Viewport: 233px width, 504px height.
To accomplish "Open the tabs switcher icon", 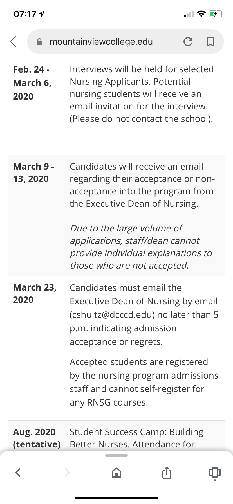I will click(215, 472).
